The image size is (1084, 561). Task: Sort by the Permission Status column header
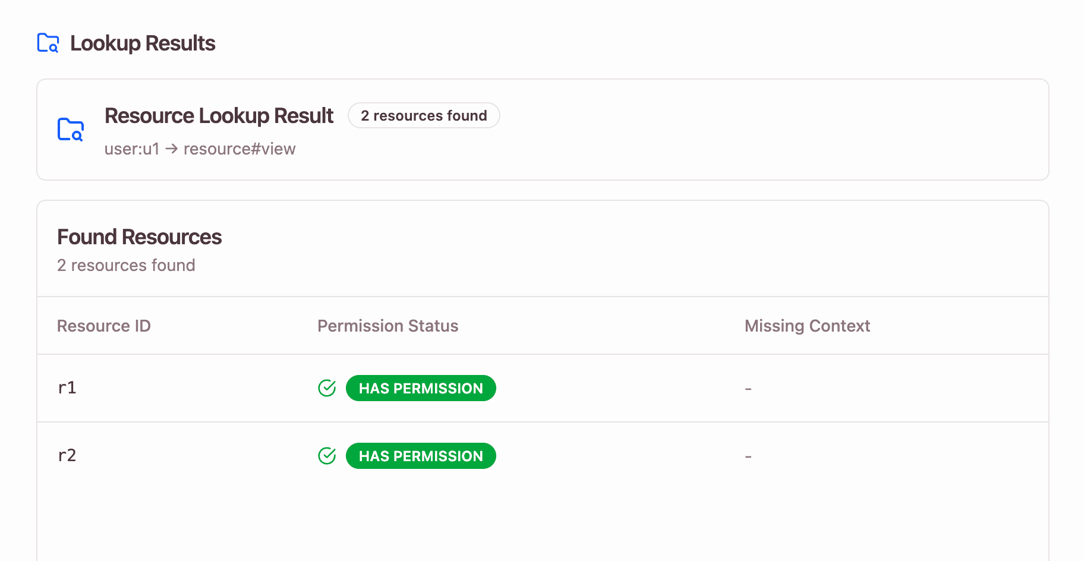point(387,326)
